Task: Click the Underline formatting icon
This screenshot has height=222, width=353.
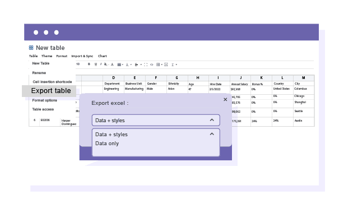Action: point(96,64)
